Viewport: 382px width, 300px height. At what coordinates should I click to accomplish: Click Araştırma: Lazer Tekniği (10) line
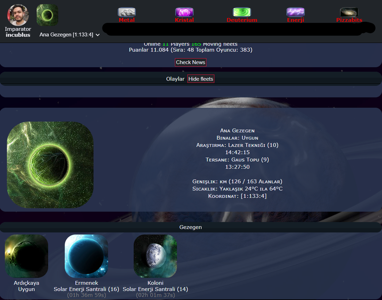237,145
